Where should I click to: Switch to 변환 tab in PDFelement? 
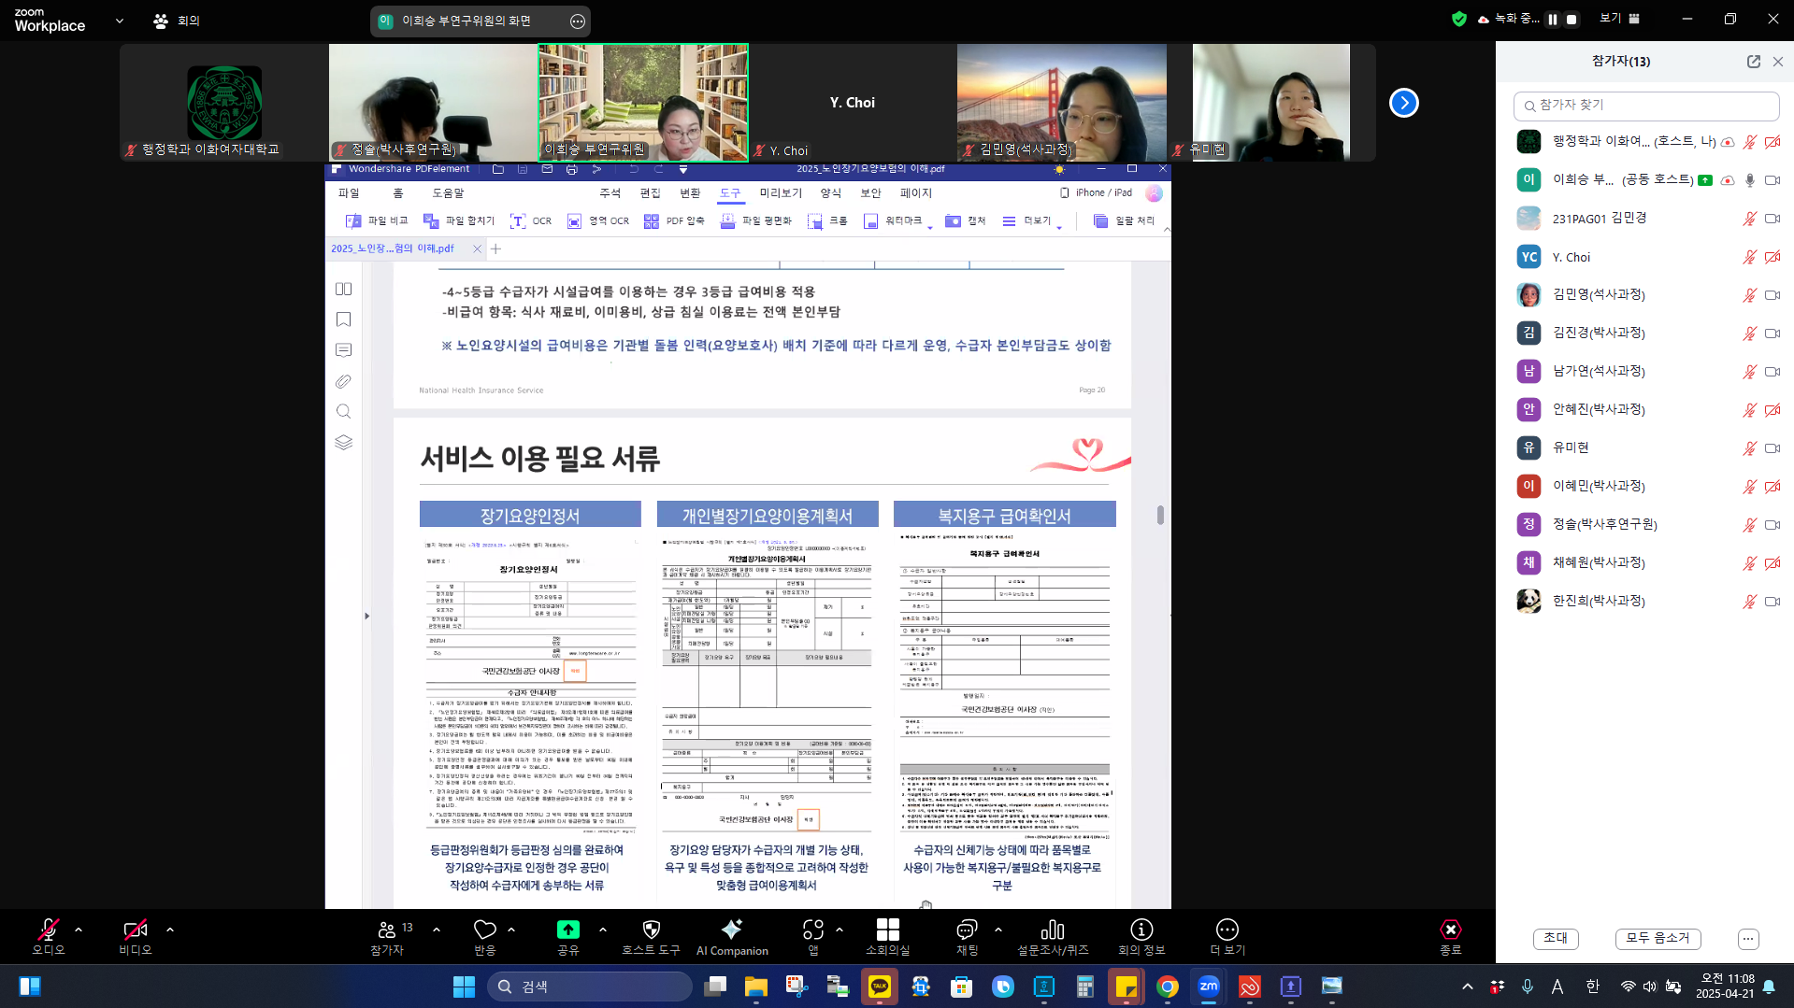(x=690, y=193)
